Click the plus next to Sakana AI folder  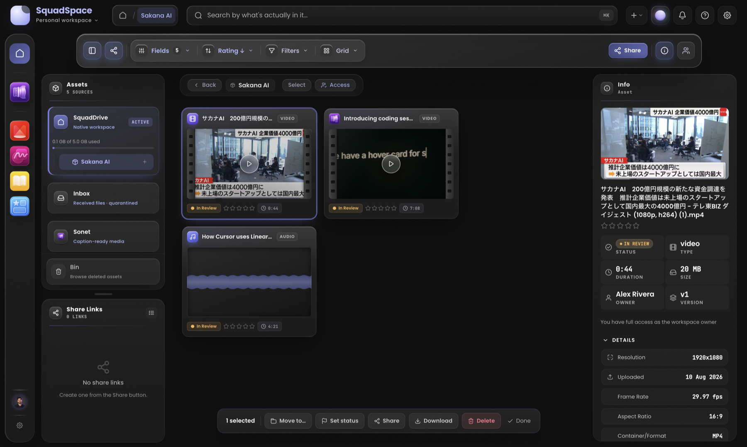tap(145, 162)
